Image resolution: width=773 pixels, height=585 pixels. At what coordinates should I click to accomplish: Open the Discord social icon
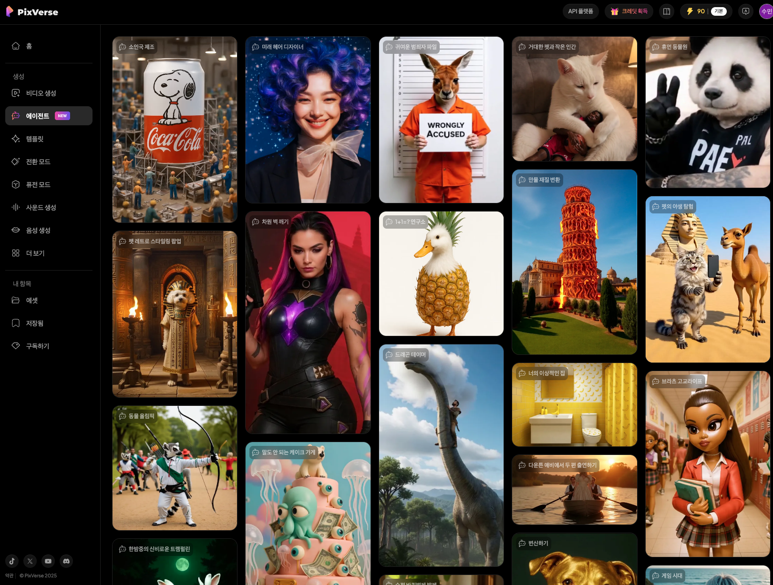point(66,561)
